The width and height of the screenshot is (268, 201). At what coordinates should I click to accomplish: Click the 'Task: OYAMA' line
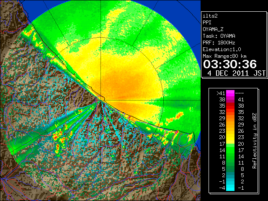point(219,36)
